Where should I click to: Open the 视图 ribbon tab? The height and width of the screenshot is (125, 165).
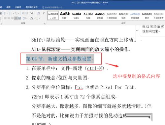pyautogui.click(x=8, y=7)
